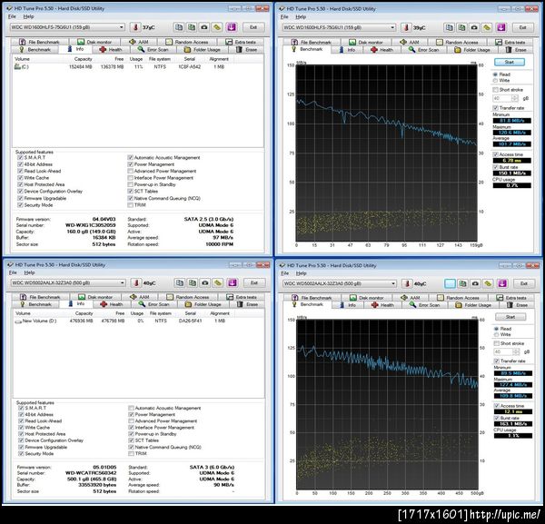
Task: Open File menu in WD1600 Info window
Action: point(12,16)
